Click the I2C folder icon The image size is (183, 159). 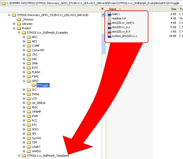[x=28, y=90]
